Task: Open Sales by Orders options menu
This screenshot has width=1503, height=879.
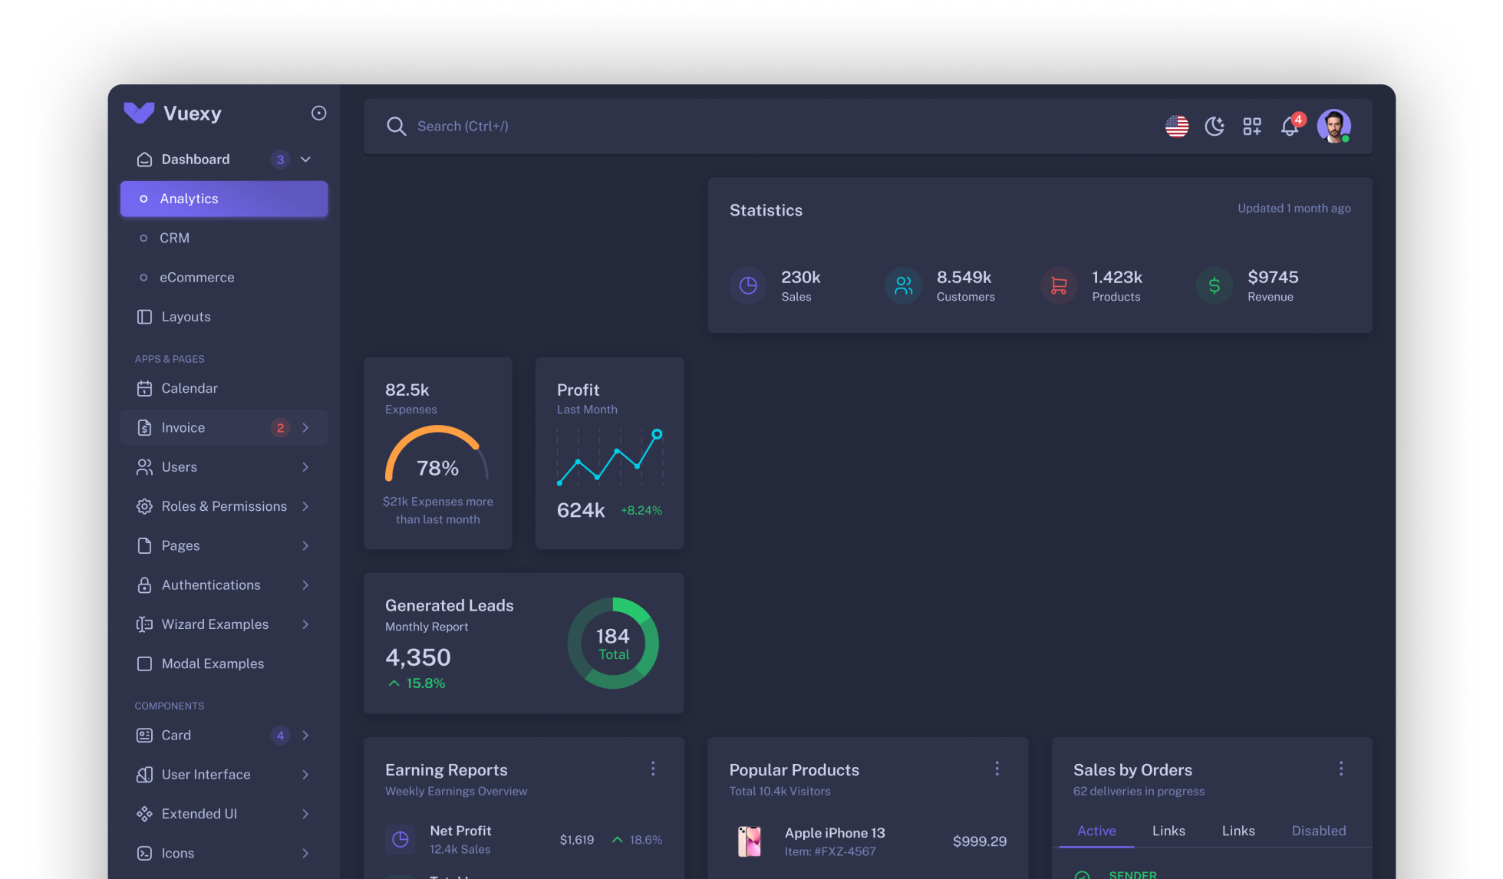Action: 1341,769
